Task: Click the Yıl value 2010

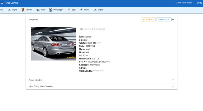Action: pyautogui.click(x=85, y=55)
